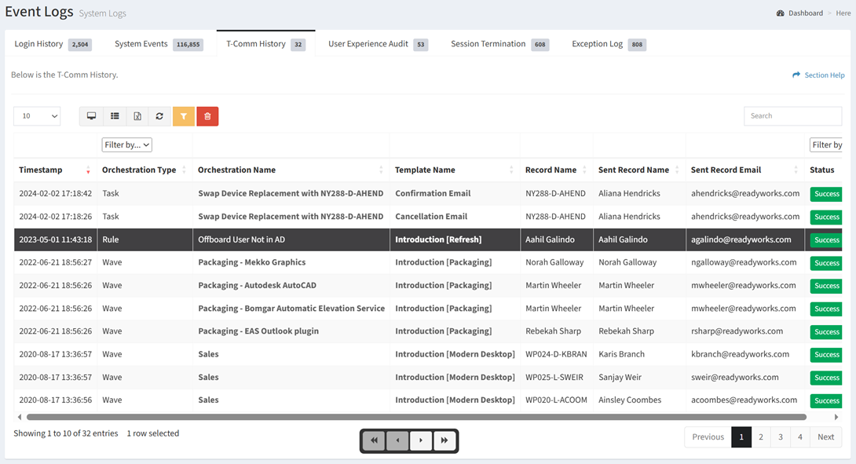Click the 'Packaging - Mekko Graphics' cell
856x464 pixels.
point(251,262)
